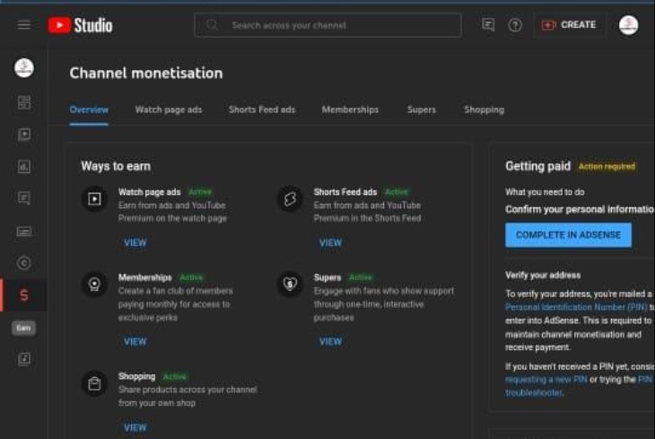
Task: Open the Help question mark icon
Action: [515, 25]
